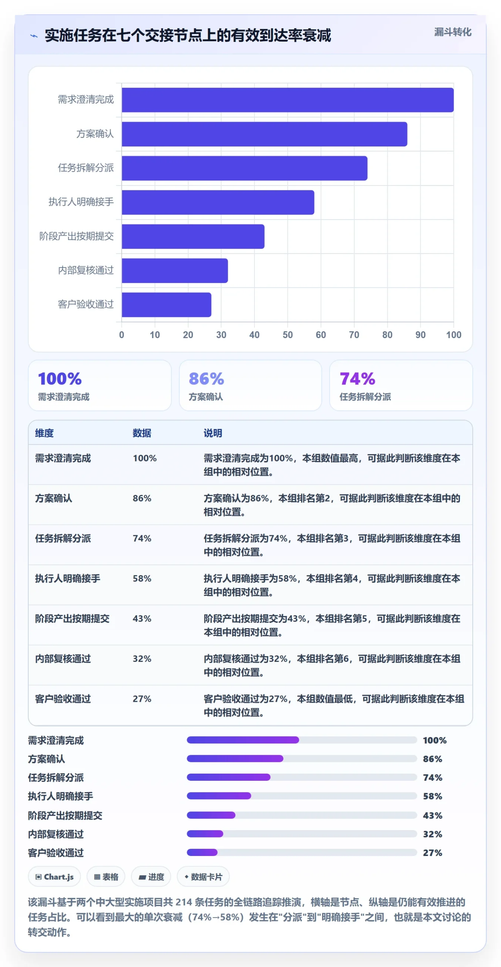Screen dimensions: 501x967
Task: Click the 方案确认 bar in chart
Action: (x=264, y=134)
